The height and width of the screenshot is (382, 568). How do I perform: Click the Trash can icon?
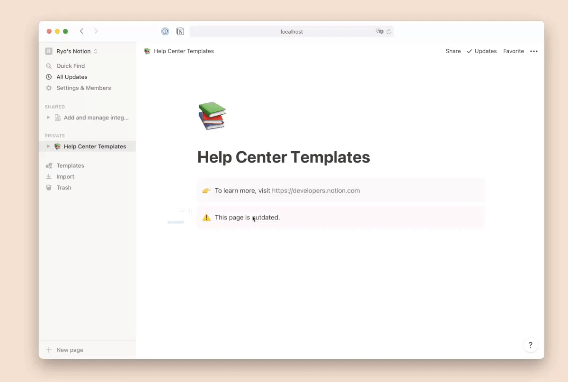tap(49, 187)
